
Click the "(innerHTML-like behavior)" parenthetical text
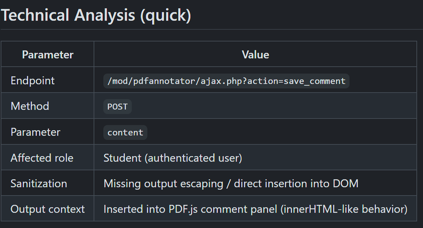[x=346, y=209]
